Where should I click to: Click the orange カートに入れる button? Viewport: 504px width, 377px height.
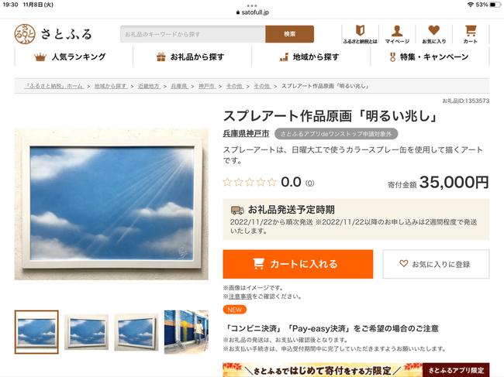[298, 264]
